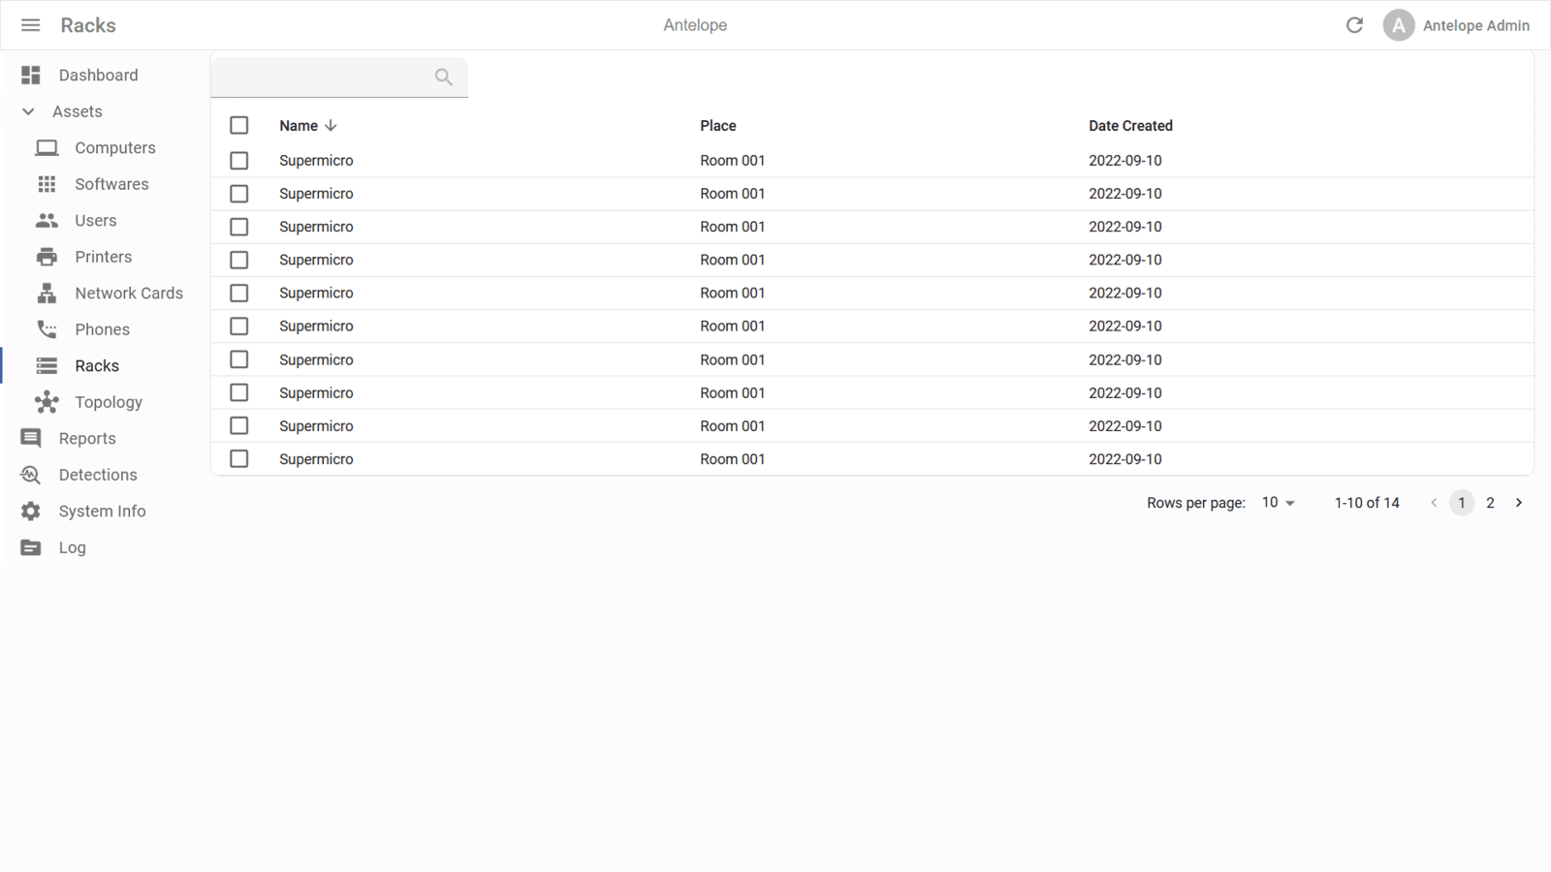Click the Antelope Admin user name
Viewport: 1551px width, 872px height.
click(1475, 26)
